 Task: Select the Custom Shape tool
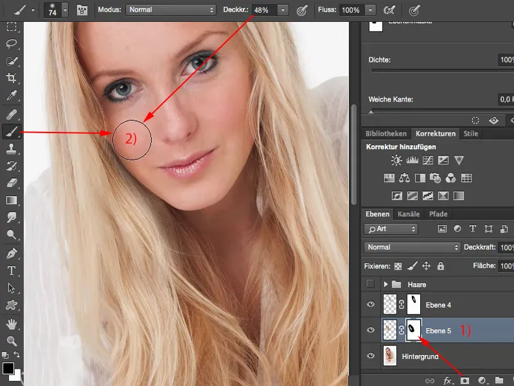(x=12, y=305)
